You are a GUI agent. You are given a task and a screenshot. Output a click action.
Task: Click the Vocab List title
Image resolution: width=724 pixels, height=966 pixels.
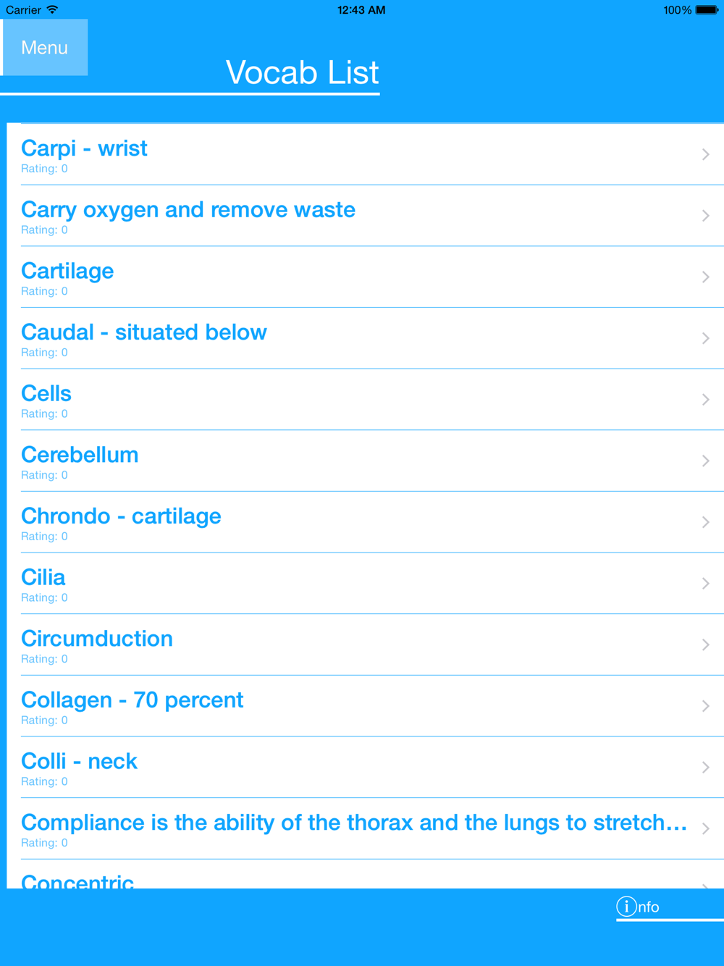click(x=302, y=72)
